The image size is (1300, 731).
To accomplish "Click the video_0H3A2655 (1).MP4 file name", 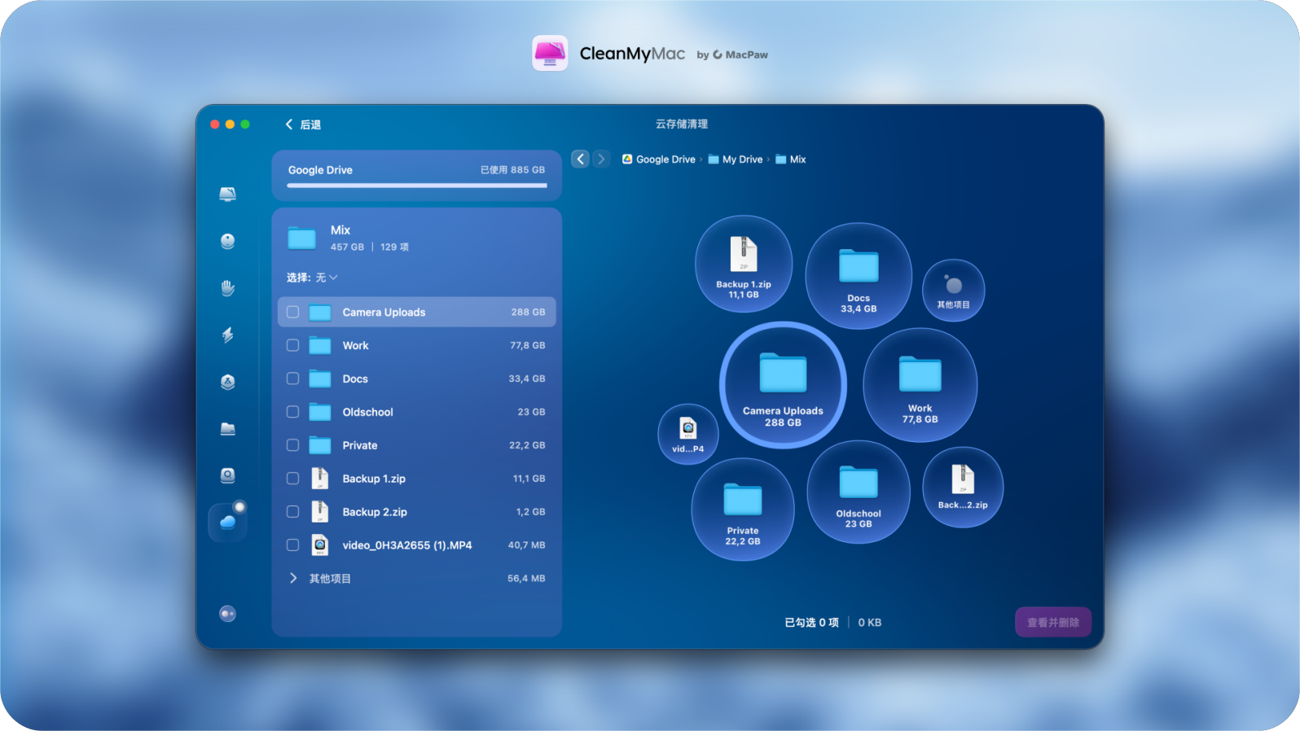I will click(x=407, y=545).
